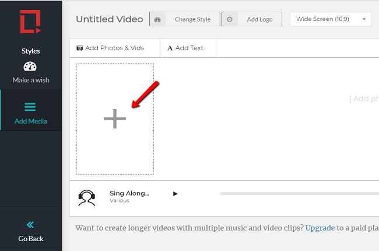Screen dimensions: 379x251
Task: Click the plus icon to add media
Action: (115, 119)
